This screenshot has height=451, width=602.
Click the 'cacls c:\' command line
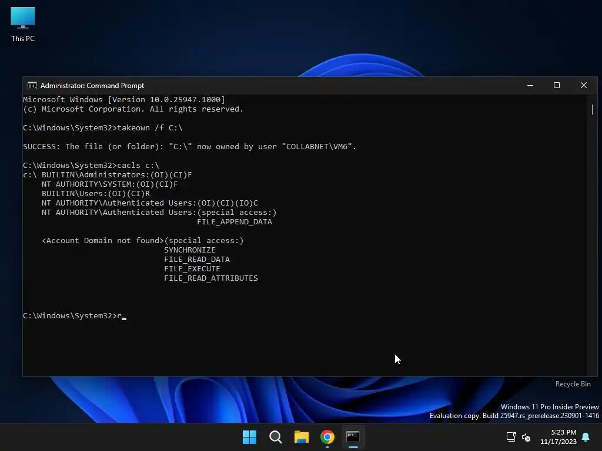click(91, 165)
